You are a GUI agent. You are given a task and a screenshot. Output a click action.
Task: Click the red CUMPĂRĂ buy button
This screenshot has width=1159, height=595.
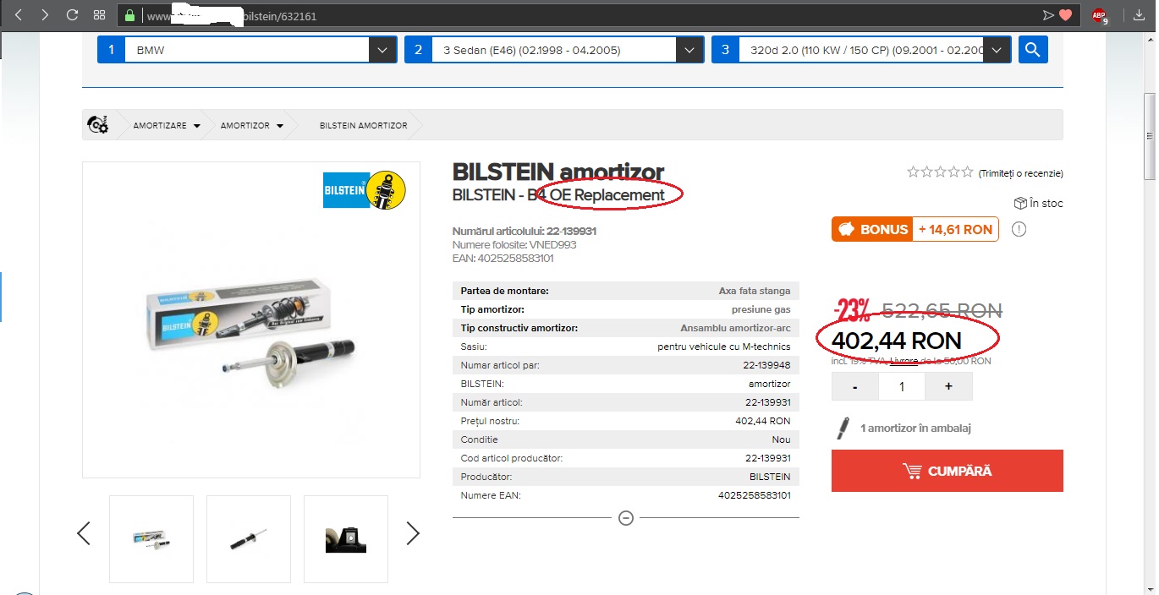948,471
